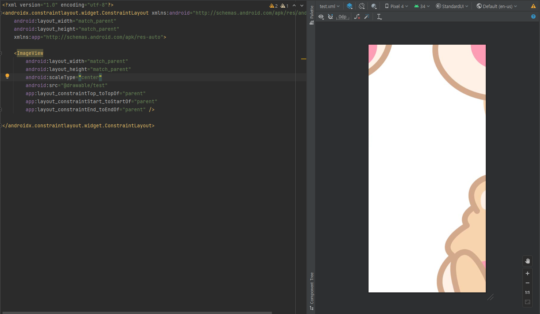The height and width of the screenshot is (314, 540).
Task: Click Clear All Constraints icon
Action: point(357,17)
